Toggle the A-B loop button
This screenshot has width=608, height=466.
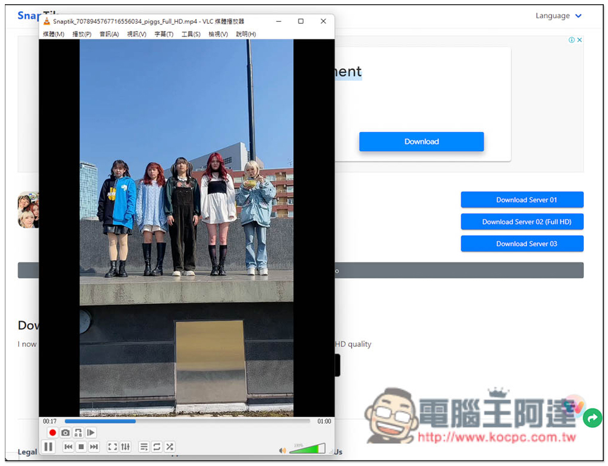click(x=78, y=433)
